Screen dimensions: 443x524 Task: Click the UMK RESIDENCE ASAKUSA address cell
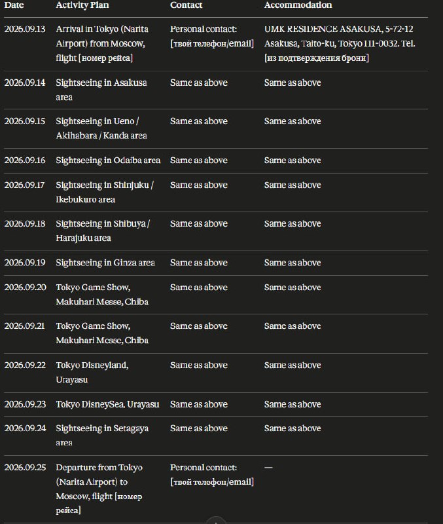coord(340,43)
